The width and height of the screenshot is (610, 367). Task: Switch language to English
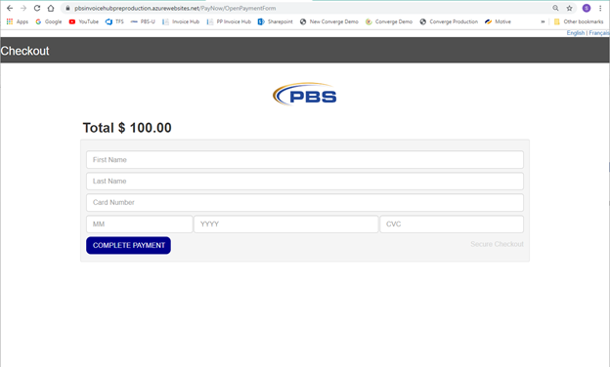[x=576, y=33]
